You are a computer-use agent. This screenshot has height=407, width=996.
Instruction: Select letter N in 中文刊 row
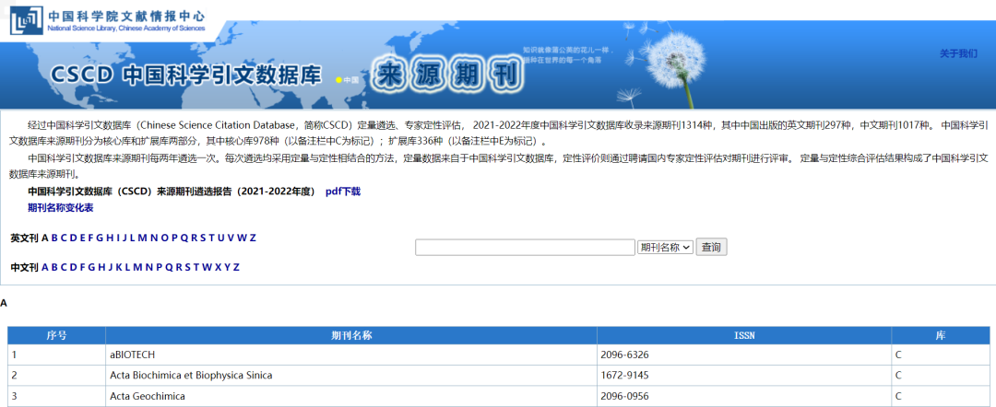[149, 267]
